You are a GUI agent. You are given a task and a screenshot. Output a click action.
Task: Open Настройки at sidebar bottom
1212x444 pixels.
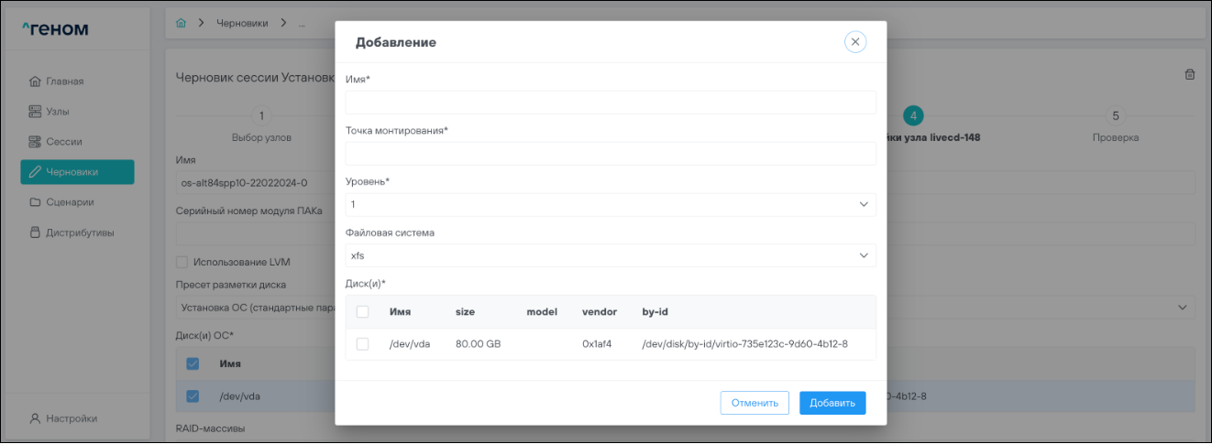[x=71, y=418]
